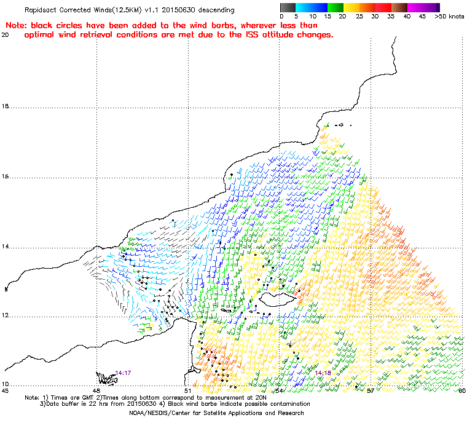
Task: Click the longitude label 48
Action: [x=96, y=391]
